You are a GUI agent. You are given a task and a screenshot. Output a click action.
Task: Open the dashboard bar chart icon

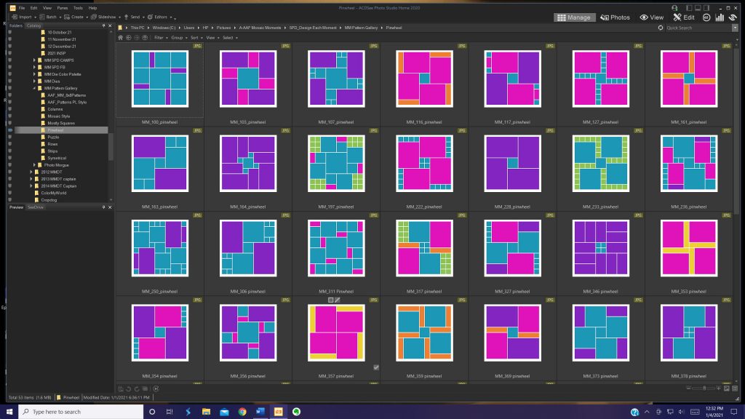point(720,17)
